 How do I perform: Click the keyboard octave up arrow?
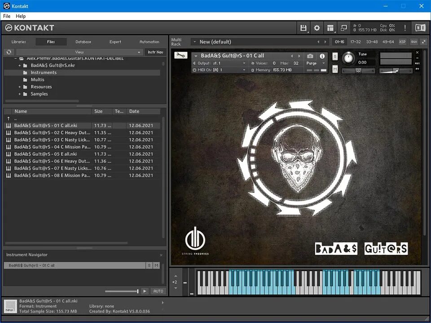tap(176, 276)
